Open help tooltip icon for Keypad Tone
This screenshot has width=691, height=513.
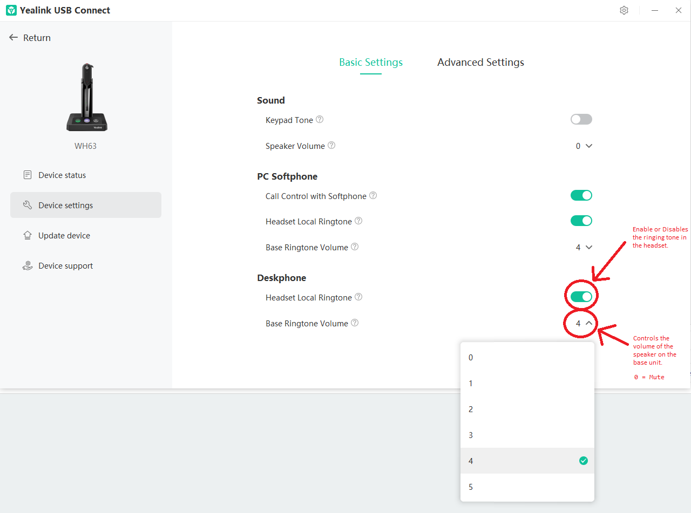click(320, 120)
